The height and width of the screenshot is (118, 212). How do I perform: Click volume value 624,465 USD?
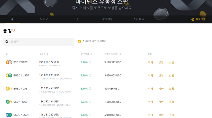112,89
